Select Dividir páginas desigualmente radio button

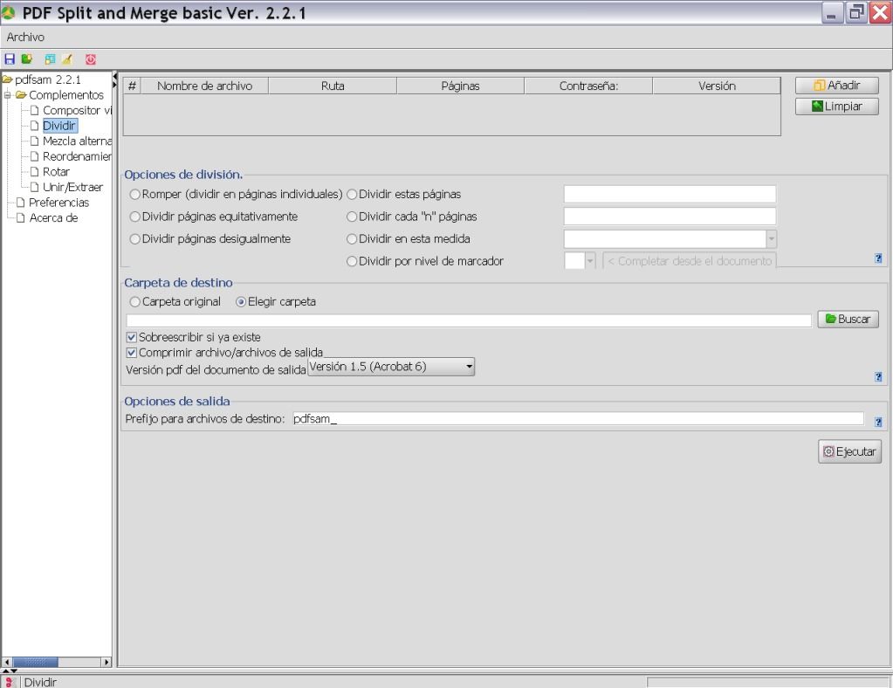pos(135,239)
